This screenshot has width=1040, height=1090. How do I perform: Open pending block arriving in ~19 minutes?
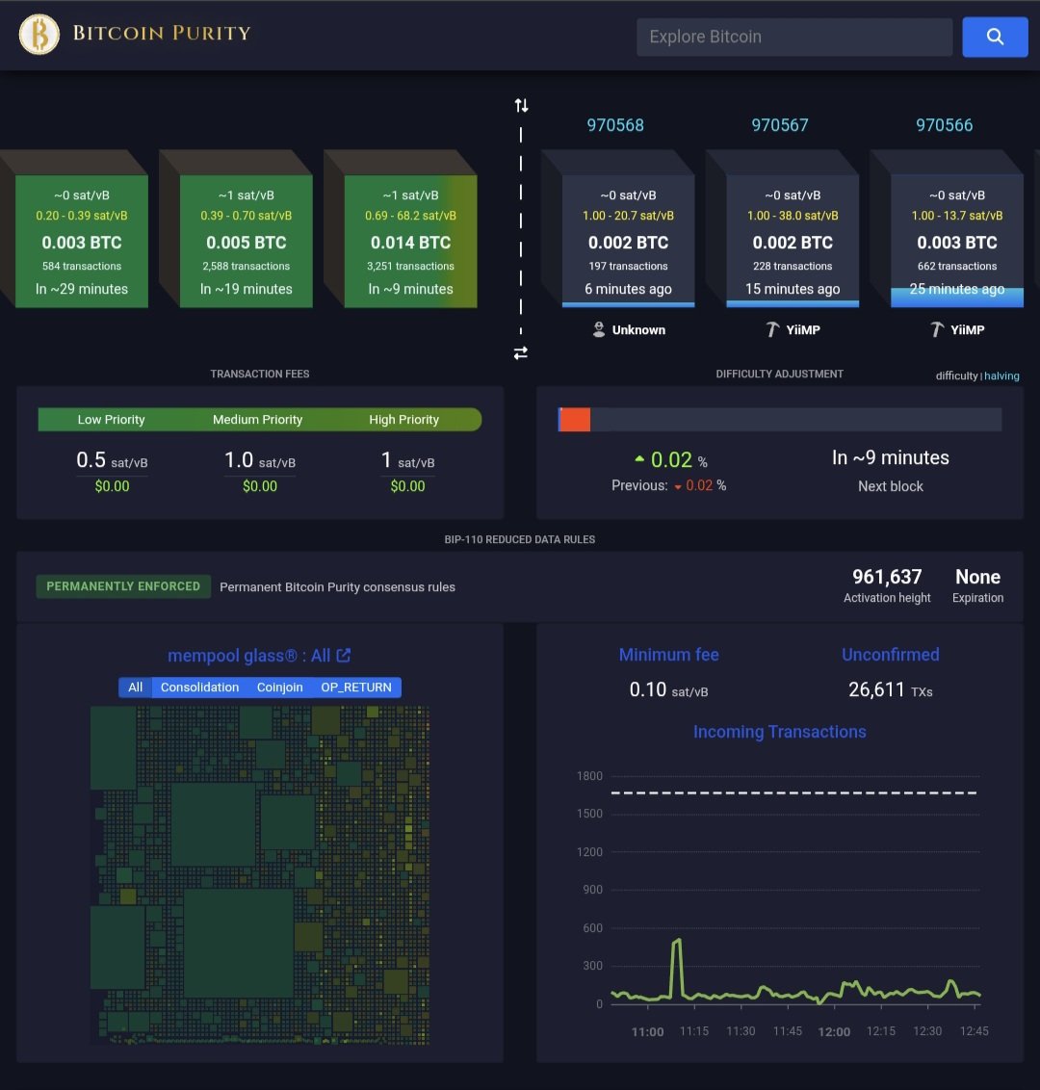247,241
